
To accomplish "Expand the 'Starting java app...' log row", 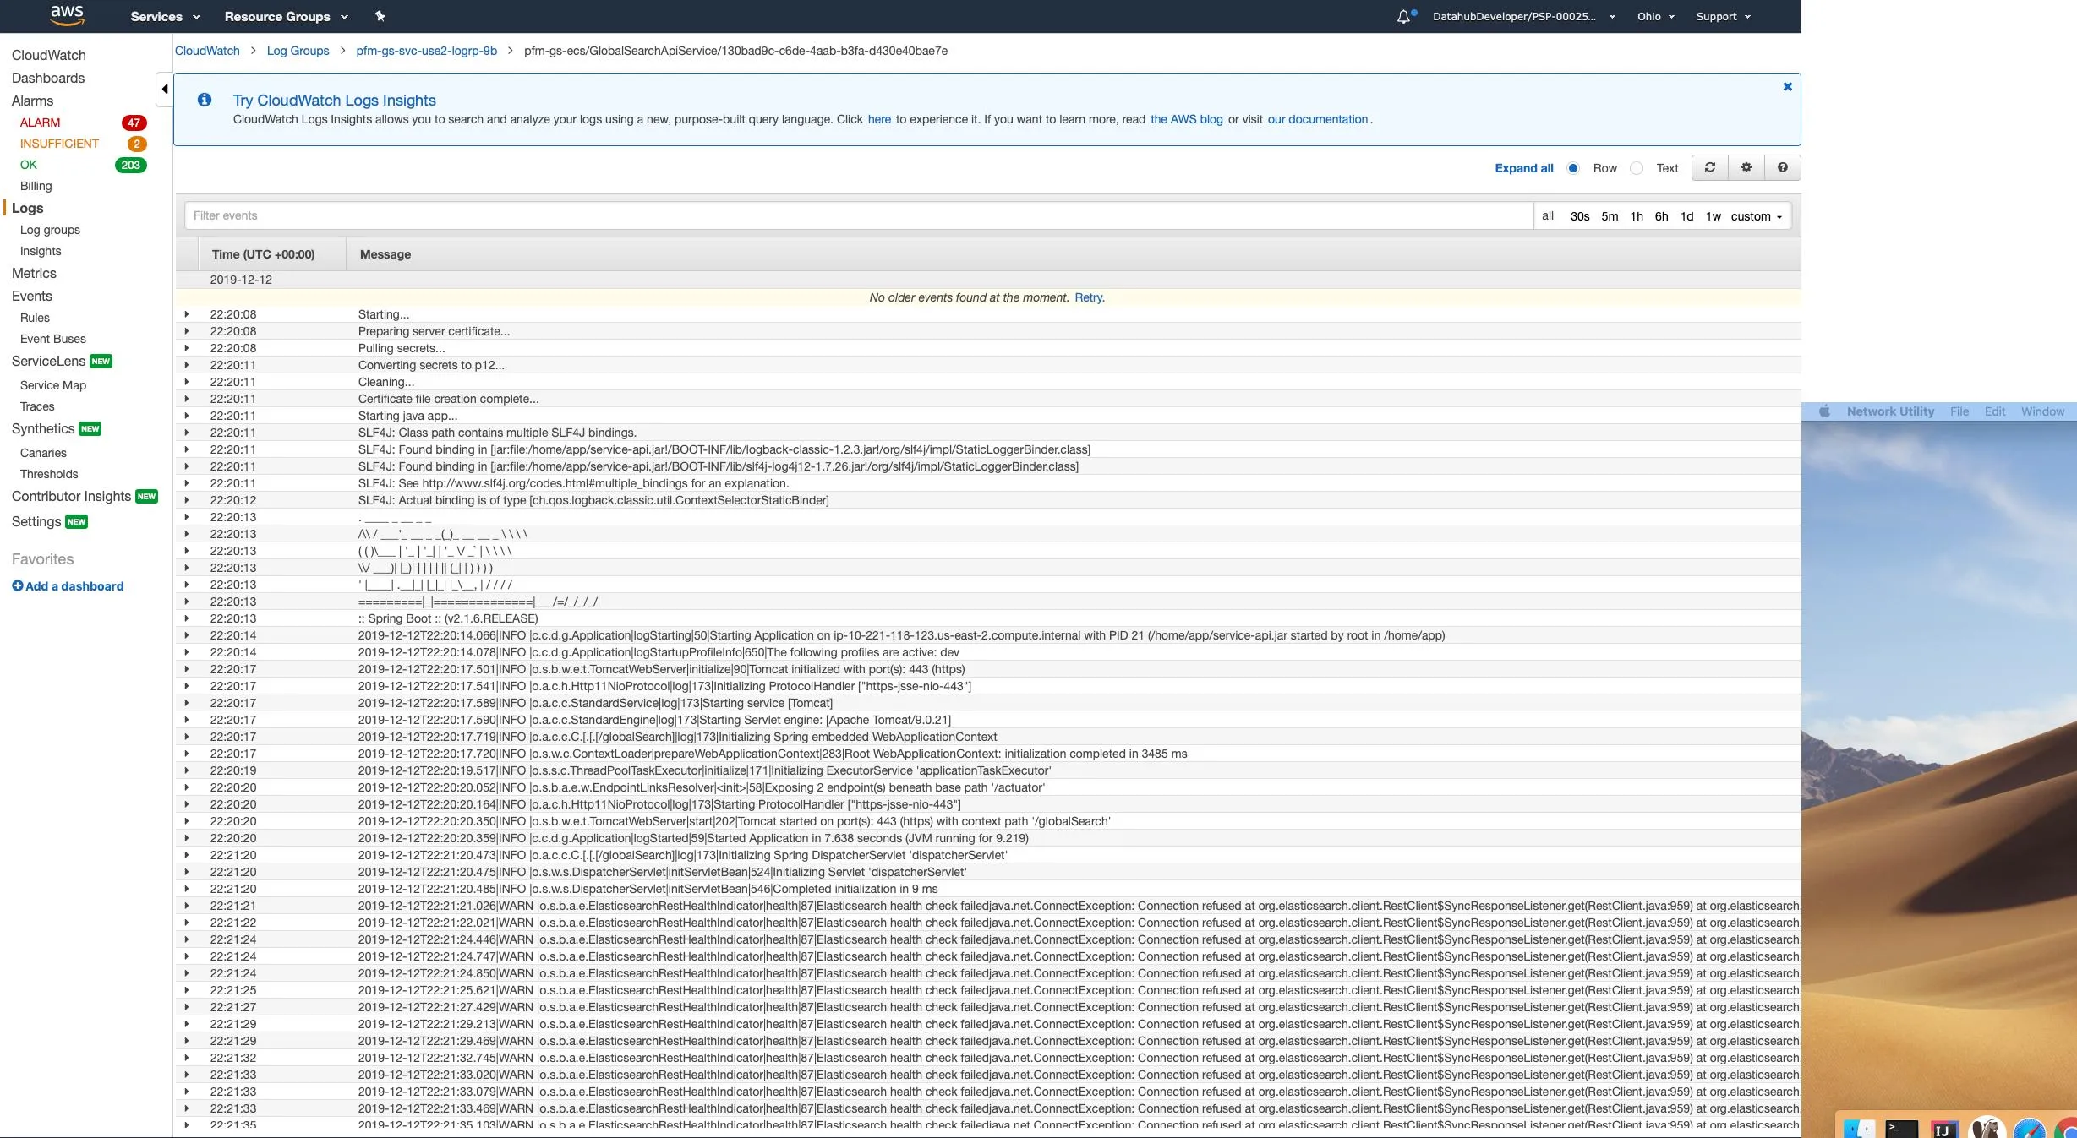I will pyautogui.click(x=186, y=416).
